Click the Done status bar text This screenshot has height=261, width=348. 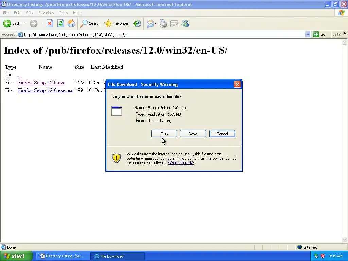11,247
